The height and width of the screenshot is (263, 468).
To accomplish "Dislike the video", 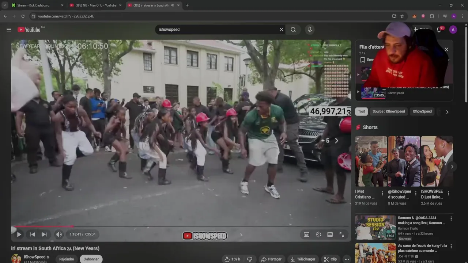I will click(x=250, y=259).
